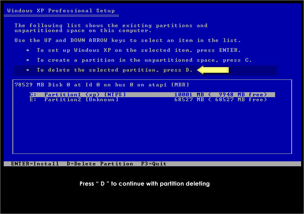Click the 'Windows XP Professional Setup' title
304x214 pixels.
point(61,11)
